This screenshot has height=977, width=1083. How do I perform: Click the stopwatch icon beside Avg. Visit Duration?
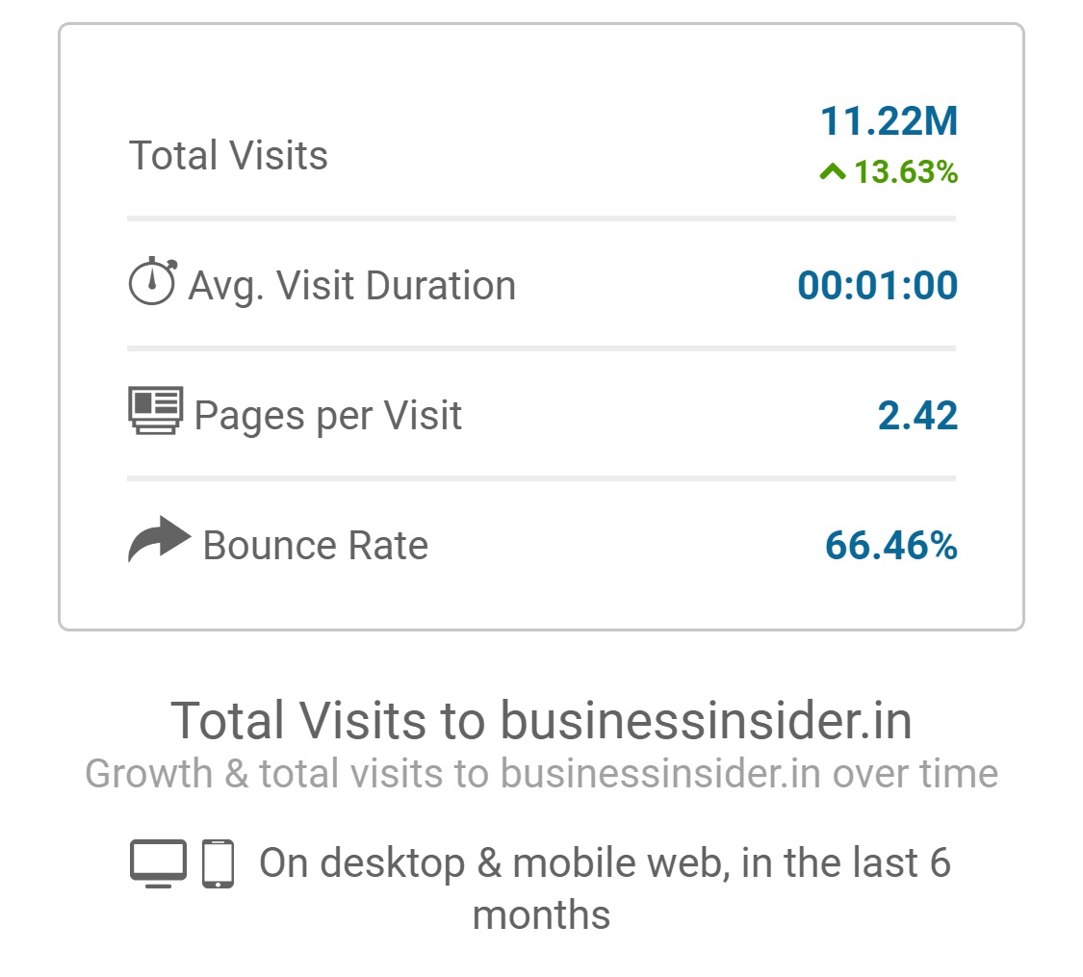[x=152, y=283]
